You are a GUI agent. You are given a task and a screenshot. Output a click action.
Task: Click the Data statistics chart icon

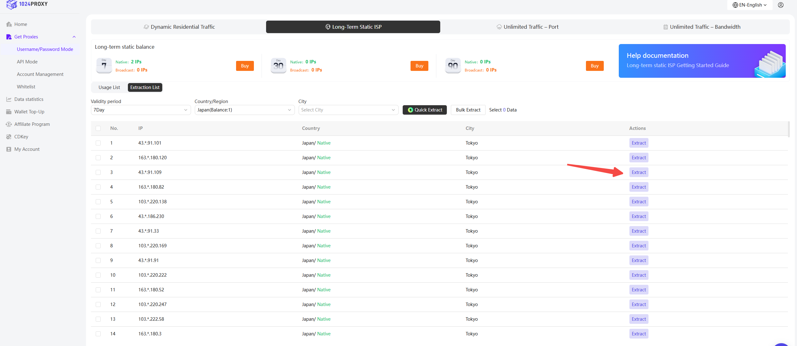pos(9,99)
